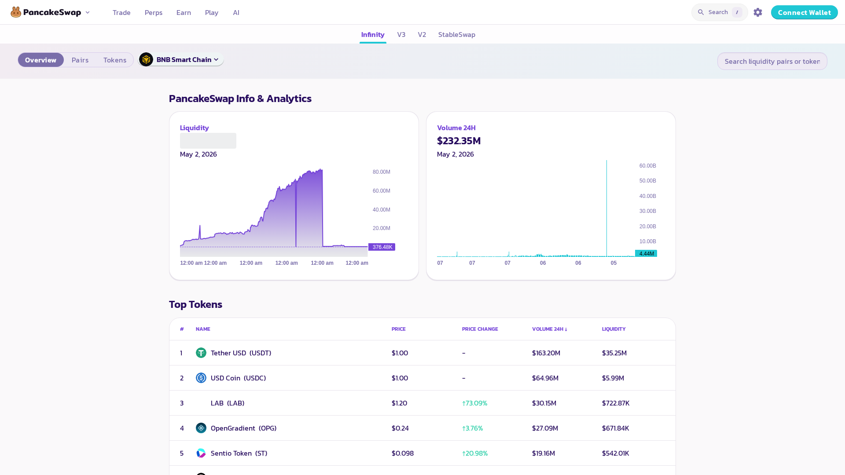The image size is (845, 475).
Task: Open the AI menu
Action: tap(236, 12)
